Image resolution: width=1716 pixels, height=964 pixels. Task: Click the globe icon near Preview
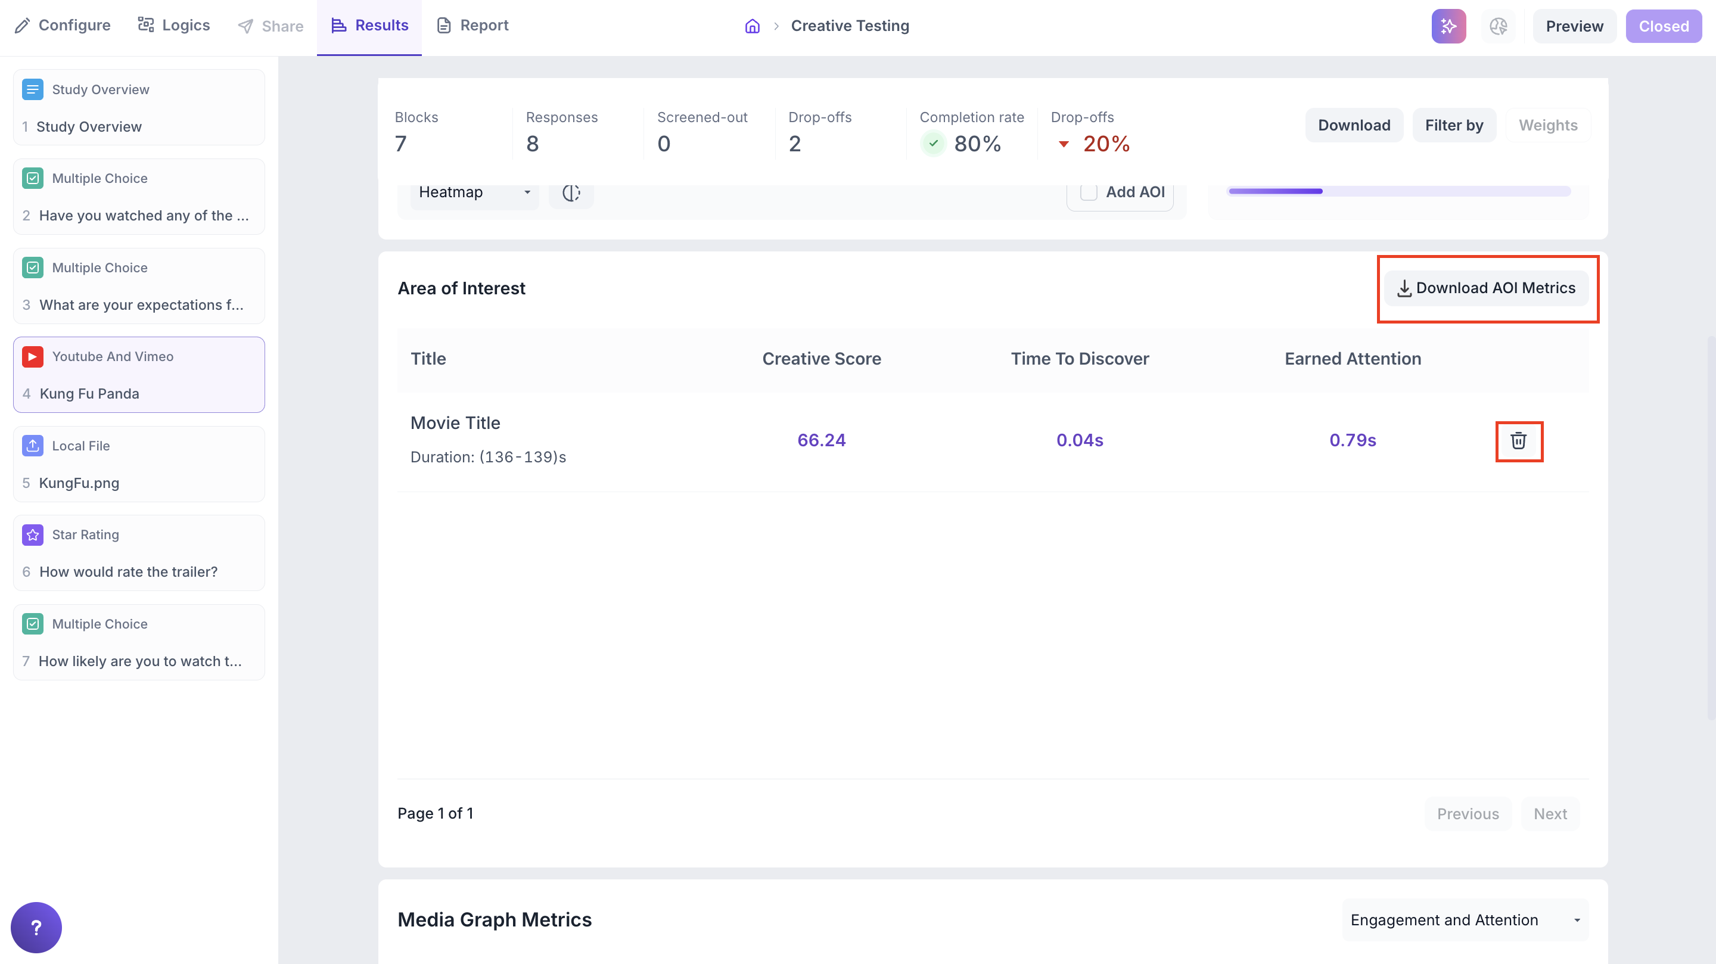point(1498,26)
